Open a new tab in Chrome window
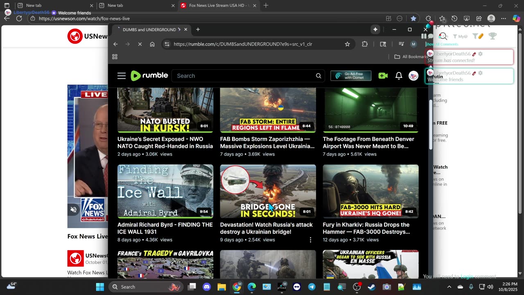 point(198,29)
